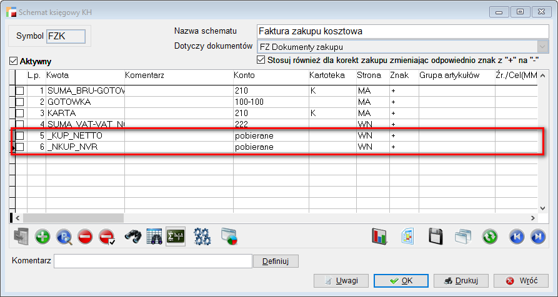Toggle the Aktywny checkbox
The image size is (558, 297).
coord(13,62)
